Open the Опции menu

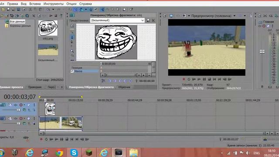(71, 3)
